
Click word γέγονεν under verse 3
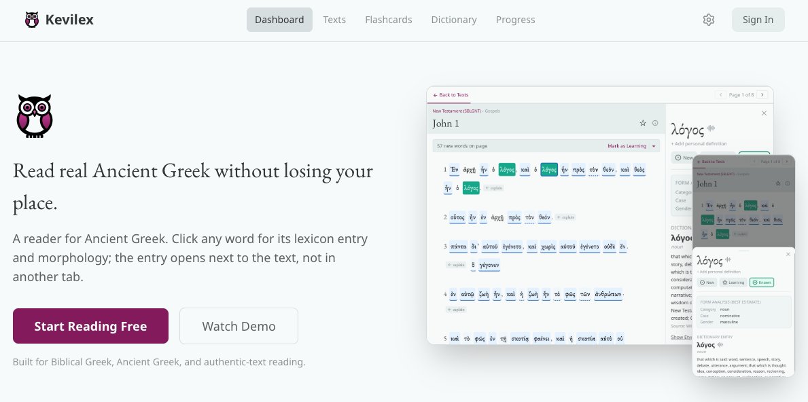[x=489, y=266]
